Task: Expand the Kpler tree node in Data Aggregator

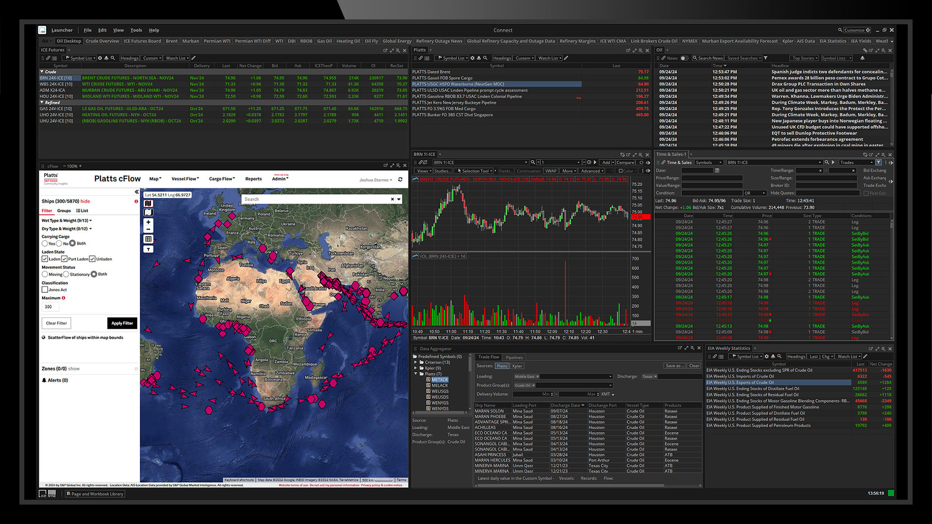Action: coord(416,368)
